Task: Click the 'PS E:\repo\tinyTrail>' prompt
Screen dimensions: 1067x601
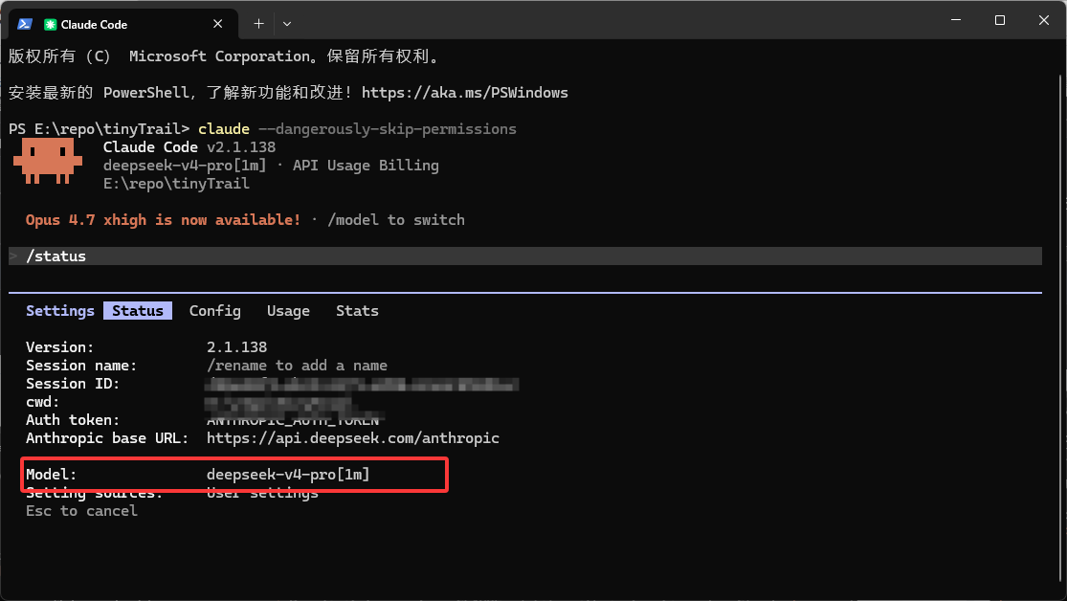Action: [100, 129]
